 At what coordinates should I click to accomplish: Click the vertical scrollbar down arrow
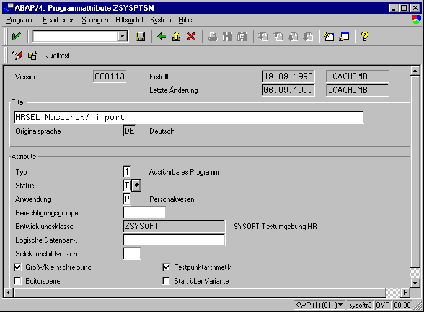(x=415, y=282)
